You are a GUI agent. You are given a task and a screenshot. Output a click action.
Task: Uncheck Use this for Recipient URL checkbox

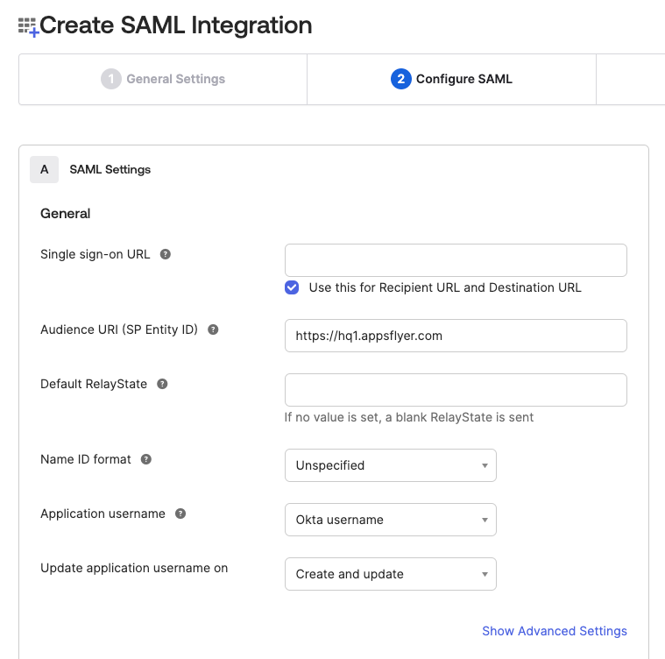292,287
